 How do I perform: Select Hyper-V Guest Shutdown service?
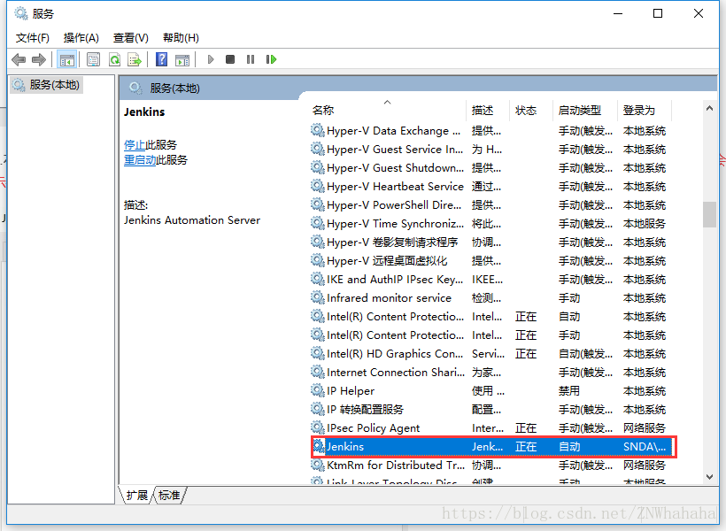[489, 167]
